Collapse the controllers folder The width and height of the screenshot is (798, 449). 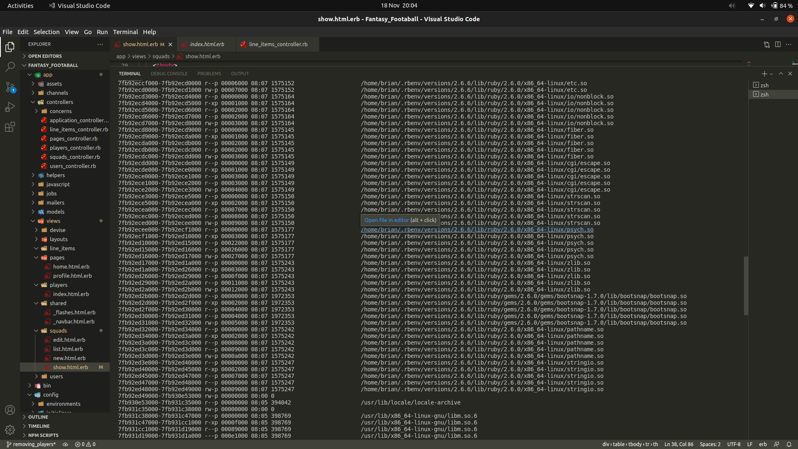pos(59,102)
